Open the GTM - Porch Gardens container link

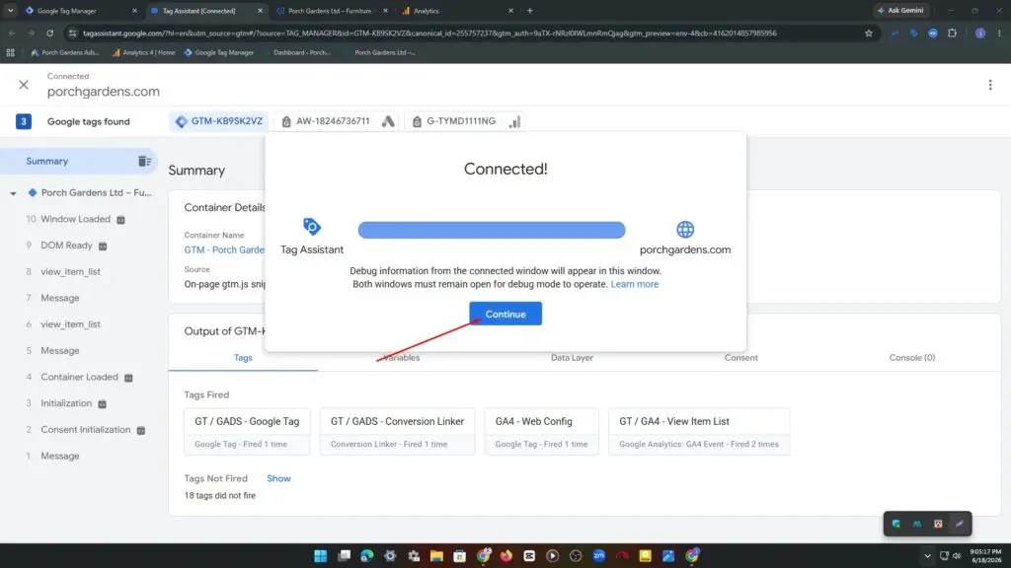click(x=224, y=249)
